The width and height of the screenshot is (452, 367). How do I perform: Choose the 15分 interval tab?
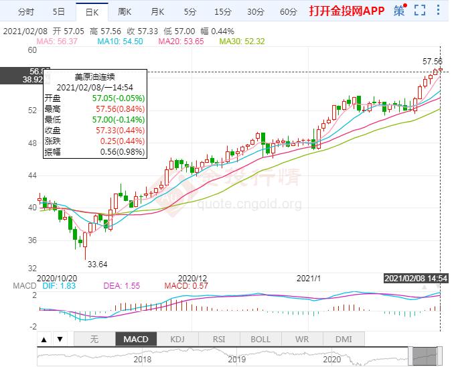pyautogui.click(x=222, y=11)
